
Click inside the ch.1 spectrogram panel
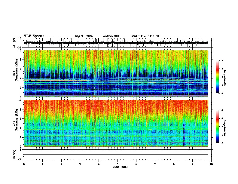pos(116,73)
